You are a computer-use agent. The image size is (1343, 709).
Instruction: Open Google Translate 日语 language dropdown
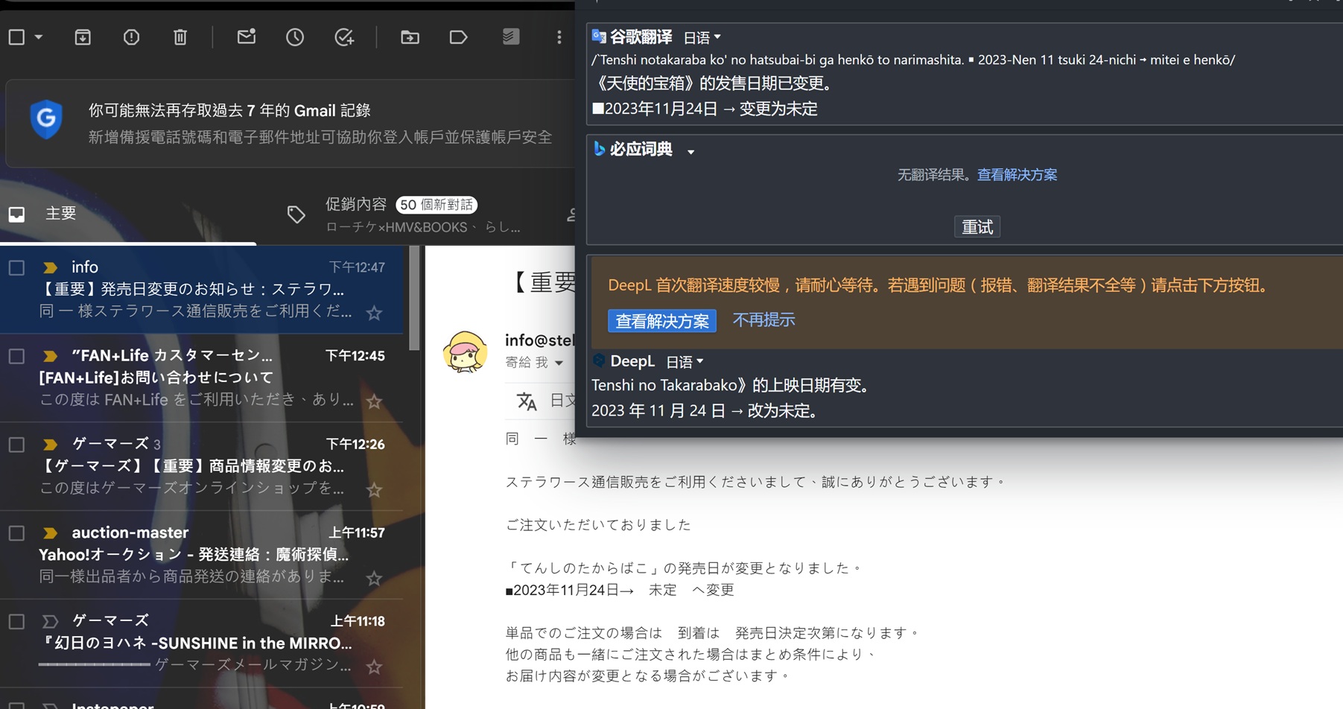[x=702, y=37]
